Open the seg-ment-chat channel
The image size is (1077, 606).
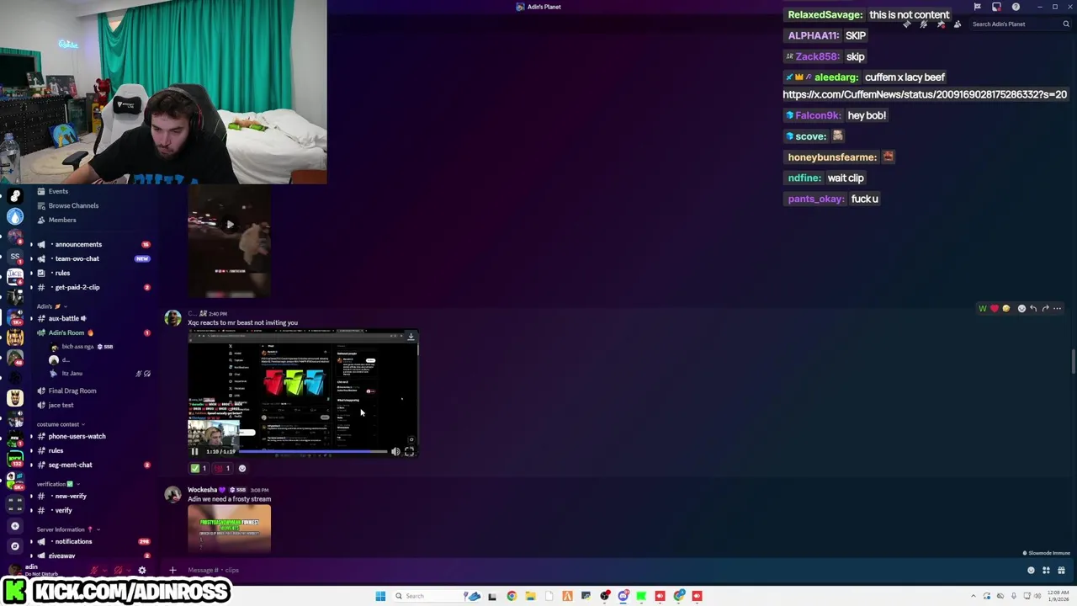tap(70, 465)
